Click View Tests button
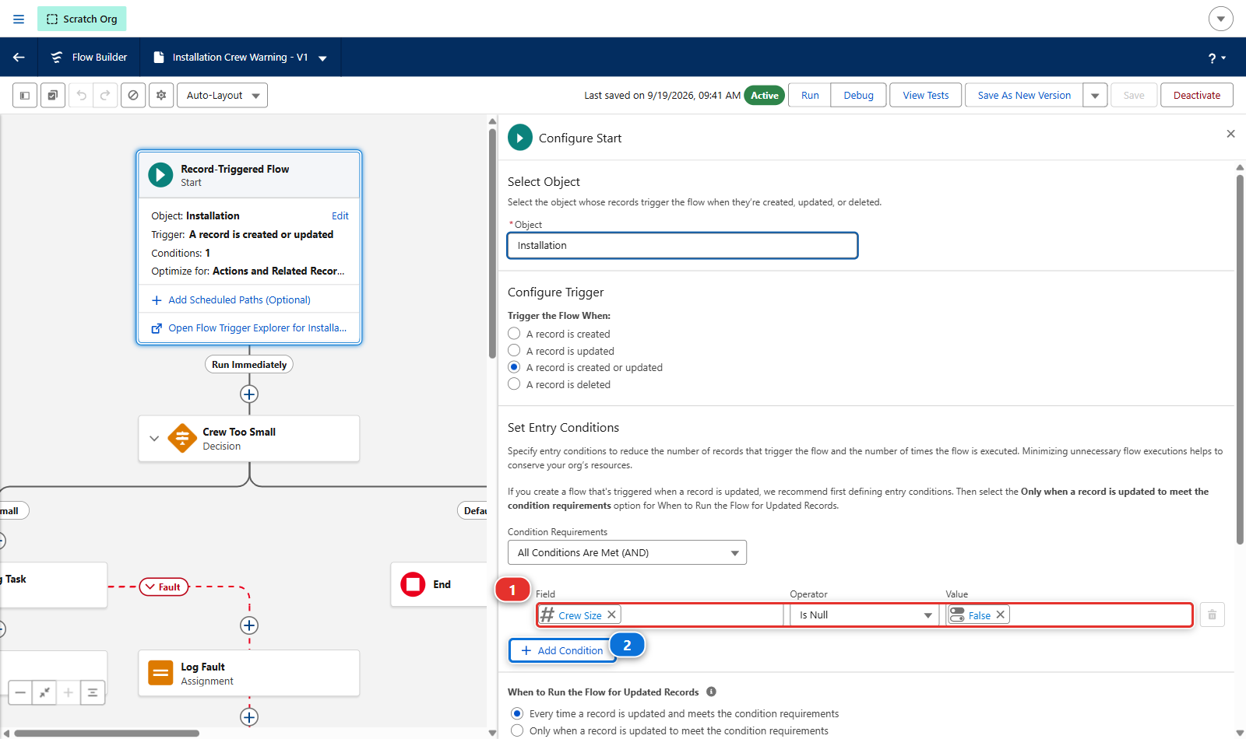Image resolution: width=1246 pixels, height=739 pixels. tap(926, 95)
